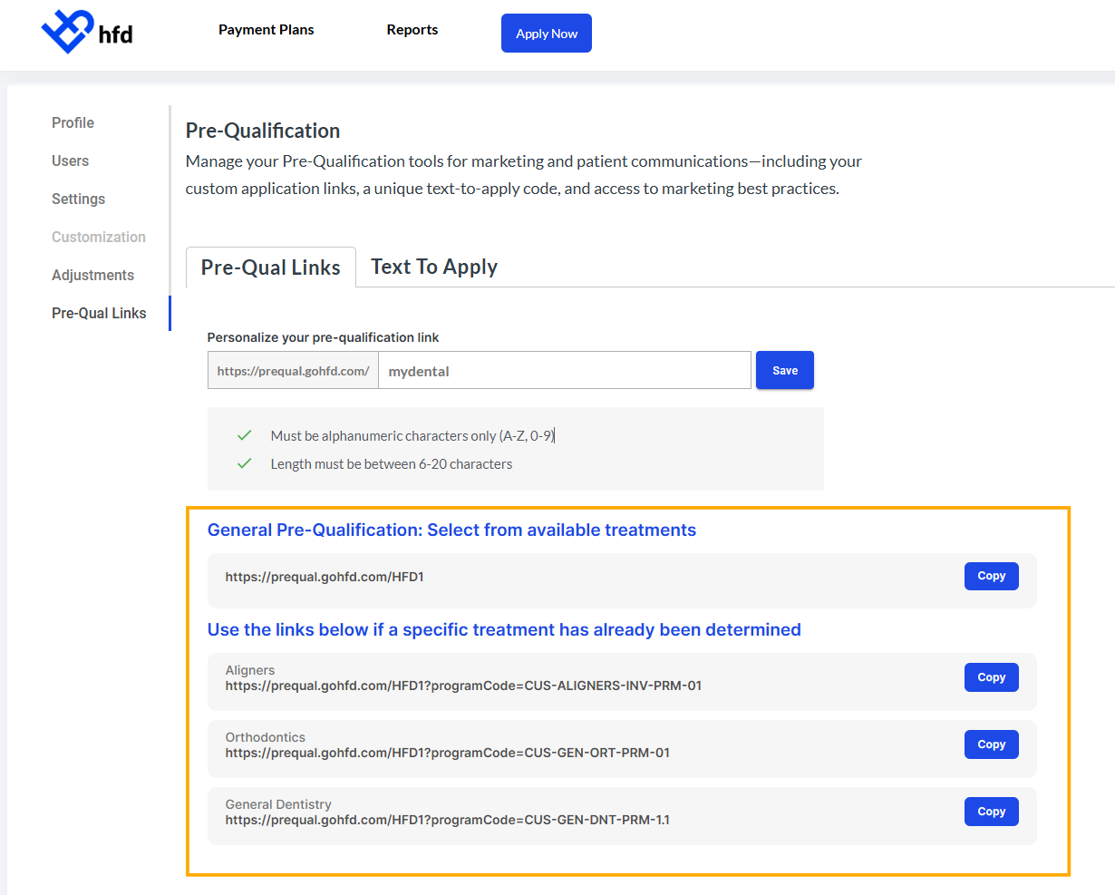
Task: Copy the General Dentistry program link
Action: pyautogui.click(x=992, y=812)
